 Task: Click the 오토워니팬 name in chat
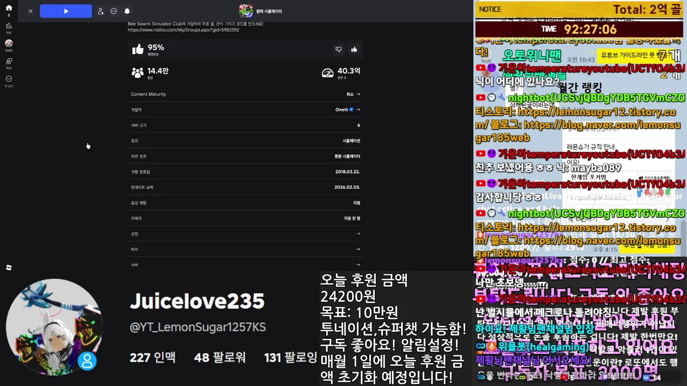tap(532, 55)
